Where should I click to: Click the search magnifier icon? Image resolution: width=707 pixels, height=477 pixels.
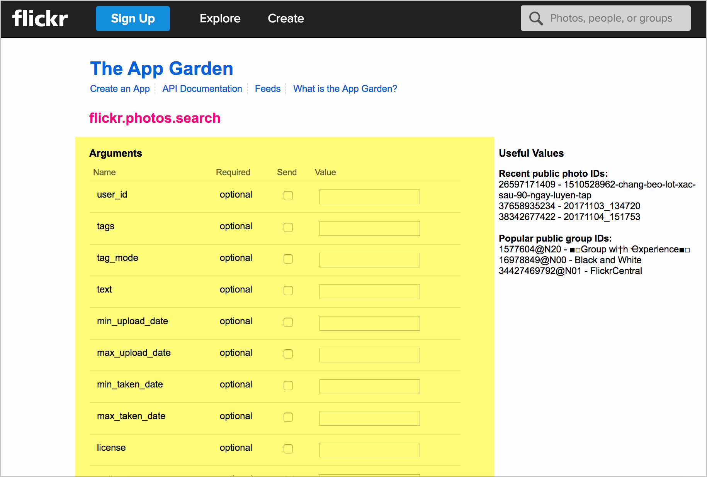click(x=536, y=19)
